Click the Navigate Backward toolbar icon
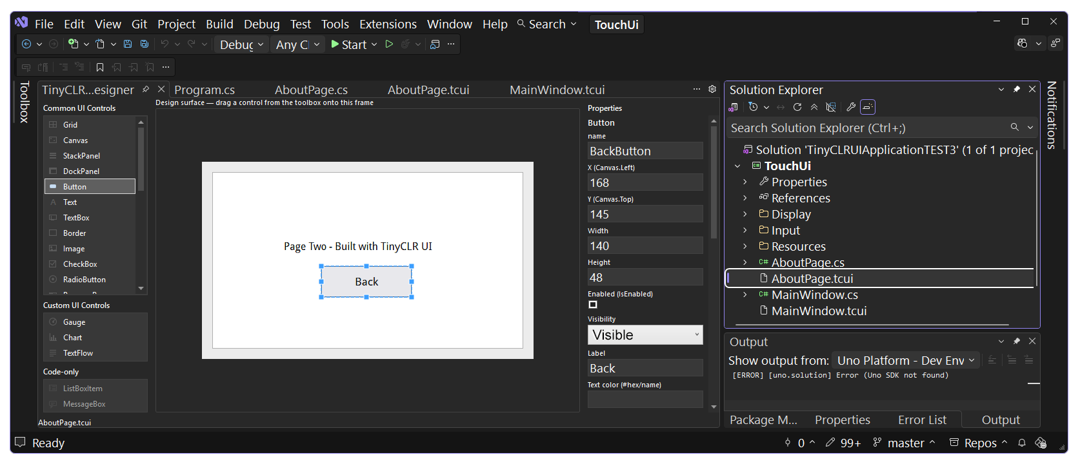This screenshot has height=464, width=1080. click(x=26, y=44)
